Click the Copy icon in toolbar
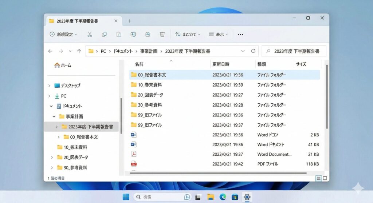The image size is (373, 203). pos(104,34)
